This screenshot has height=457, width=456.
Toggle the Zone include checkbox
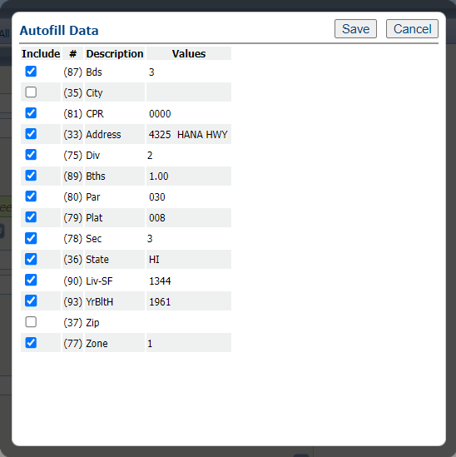(x=31, y=343)
